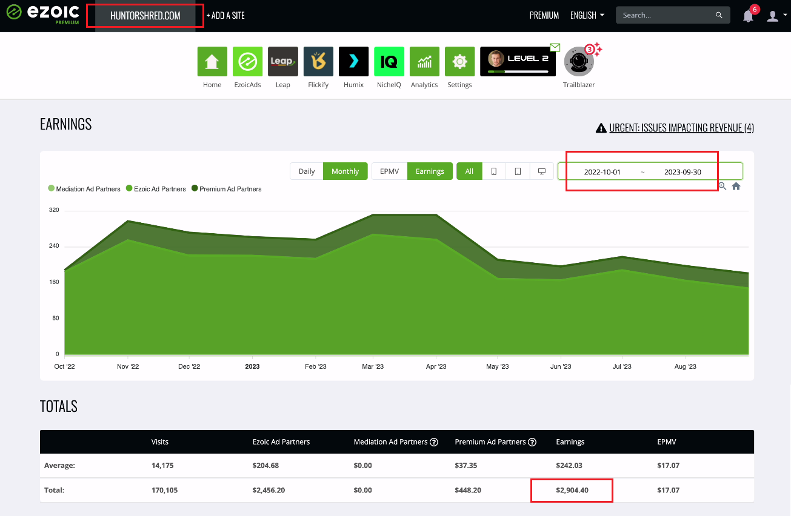
Task: Open the notifications bell
Action: tap(749, 16)
